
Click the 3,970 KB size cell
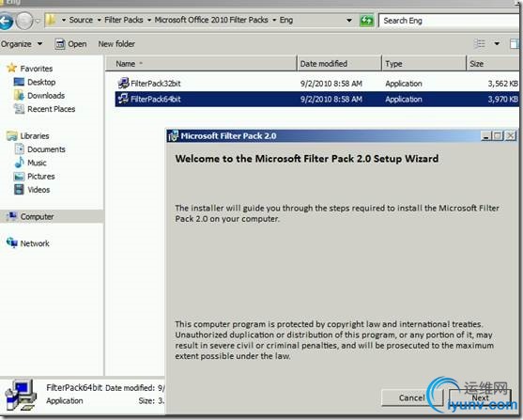click(x=502, y=100)
